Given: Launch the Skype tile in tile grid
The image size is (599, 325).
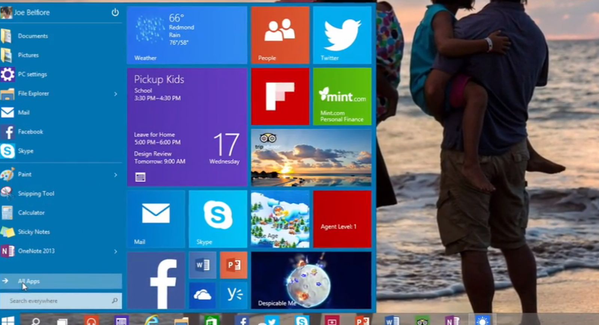Looking at the screenshot, I should [x=218, y=219].
